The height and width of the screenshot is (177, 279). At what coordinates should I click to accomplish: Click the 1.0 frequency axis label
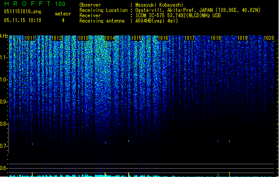pos(4,80)
